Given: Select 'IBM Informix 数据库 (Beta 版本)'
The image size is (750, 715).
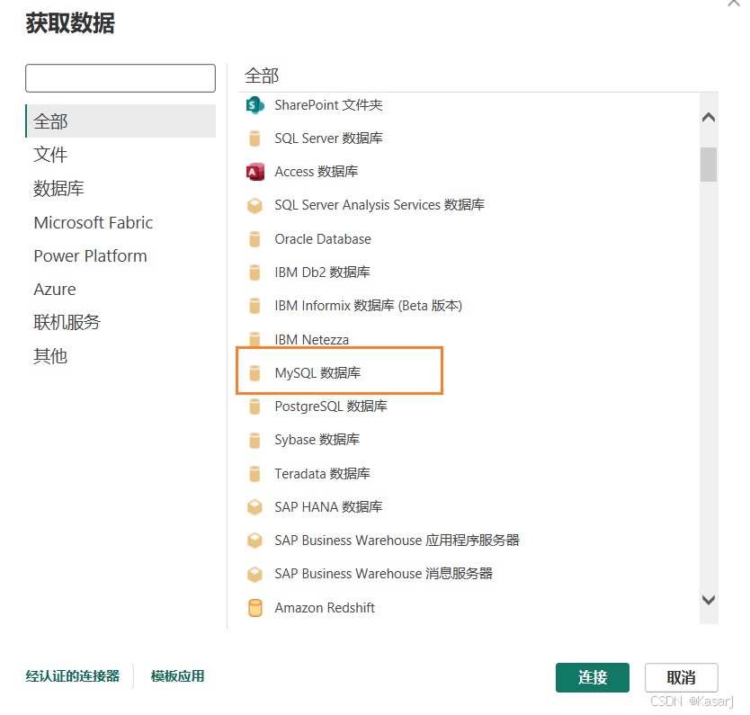Looking at the screenshot, I should click(369, 306).
